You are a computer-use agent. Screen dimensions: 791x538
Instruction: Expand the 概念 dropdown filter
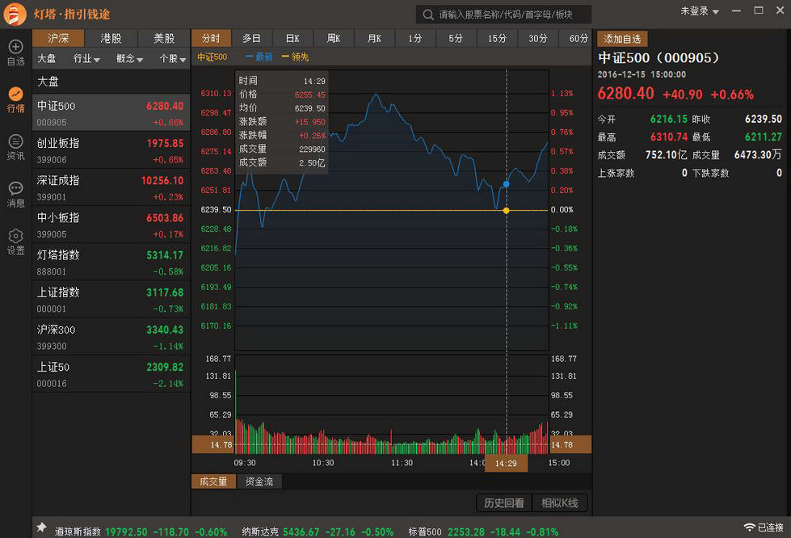point(129,59)
